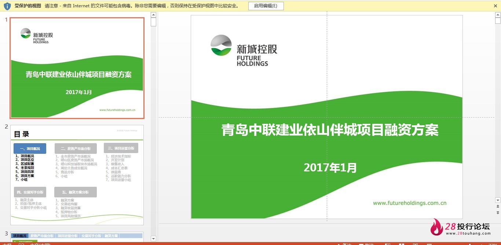This screenshot has width=501, height=245.
Task: Click www.futureholdings.com.cn on the main slide
Action: (x=410, y=203)
